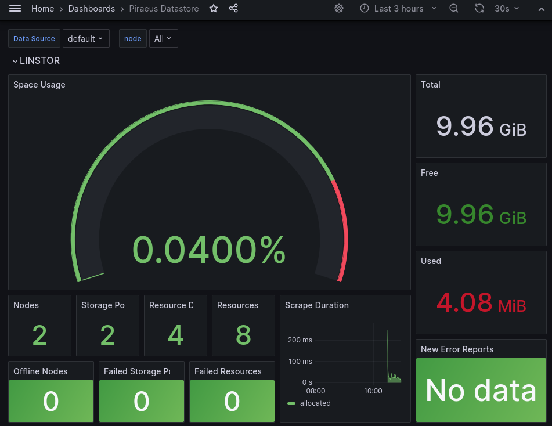Click the New Error Reports No data panel
This screenshot has height=426, width=552.
(x=481, y=390)
